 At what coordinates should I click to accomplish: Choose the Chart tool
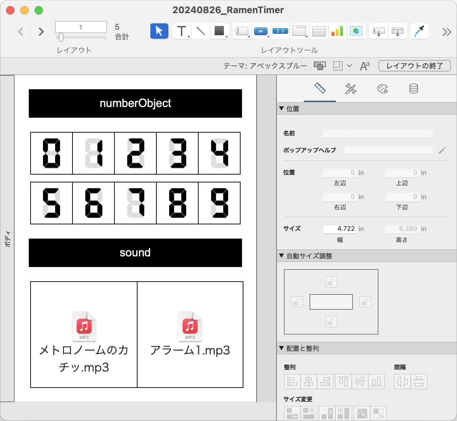[x=337, y=31]
